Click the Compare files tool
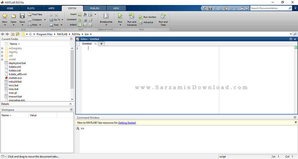This screenshot has height=159, width=298. point(35,20)
